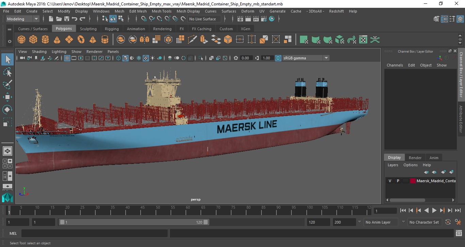Activate the Scale tool in the toolbox
This screenshot has width=465, height=247.
point(7,122)
